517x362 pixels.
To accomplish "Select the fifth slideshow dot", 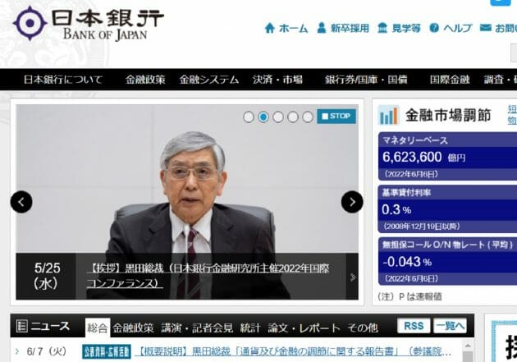I will 308,117.
